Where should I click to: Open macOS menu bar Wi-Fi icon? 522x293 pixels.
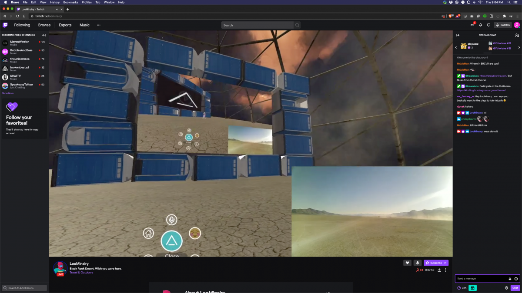click(480, 2)
